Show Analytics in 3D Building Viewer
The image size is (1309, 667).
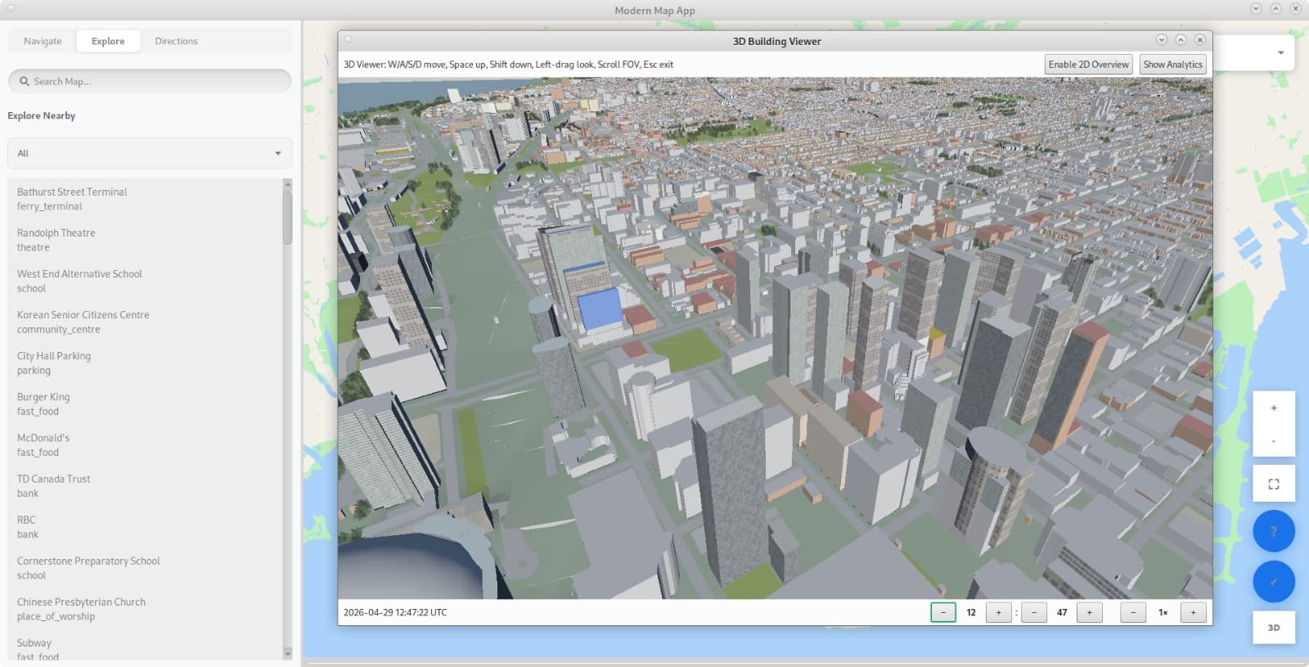[x=1172, y=65]
